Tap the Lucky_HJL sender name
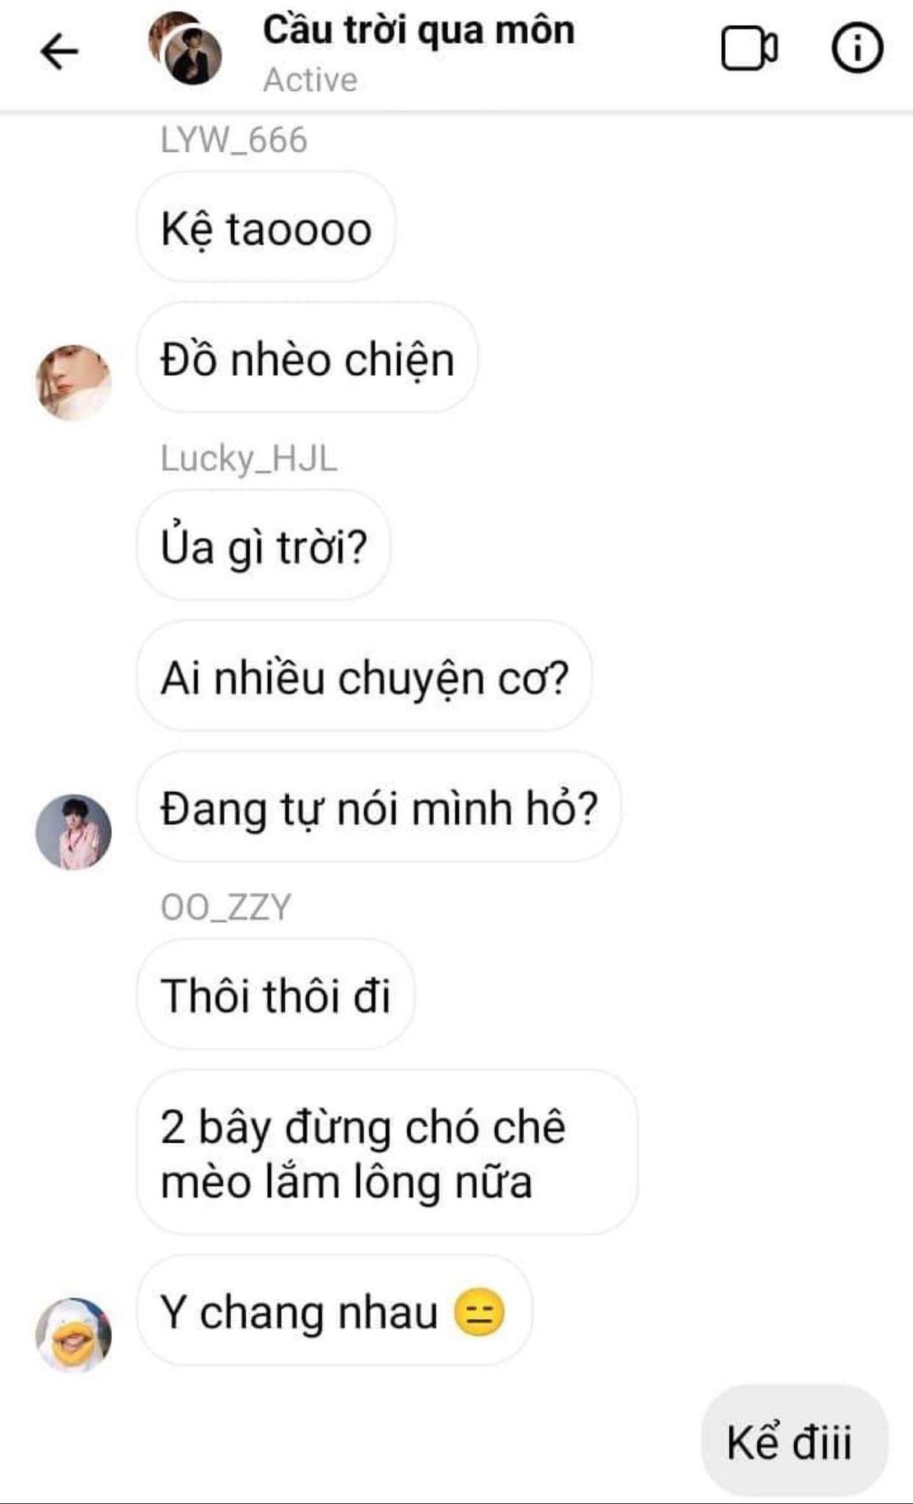 (249, 458)
